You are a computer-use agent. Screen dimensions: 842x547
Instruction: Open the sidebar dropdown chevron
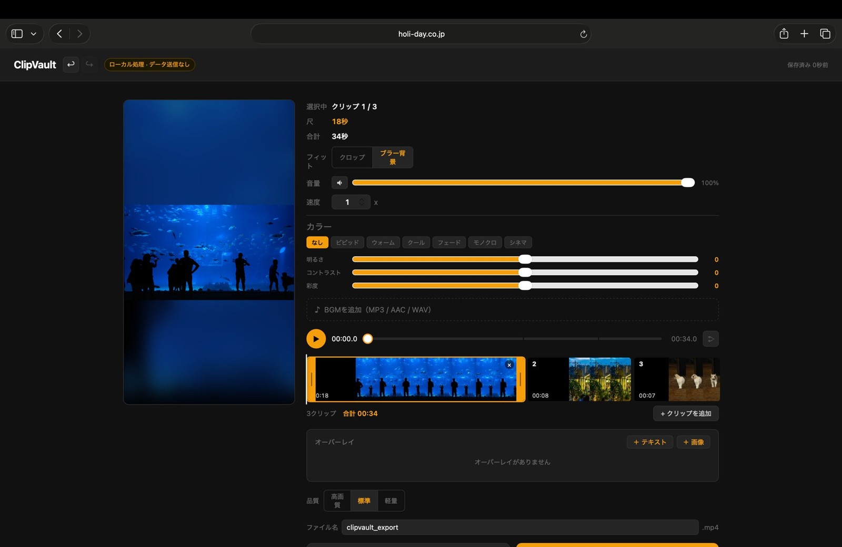(x=33, y=34)
